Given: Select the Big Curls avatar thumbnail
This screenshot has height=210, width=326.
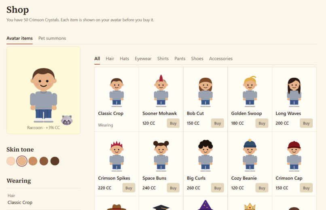Looking at the screenshot, I should [x=205, y=156].
